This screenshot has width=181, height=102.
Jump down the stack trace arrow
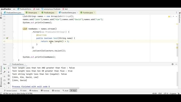(9, 72)
